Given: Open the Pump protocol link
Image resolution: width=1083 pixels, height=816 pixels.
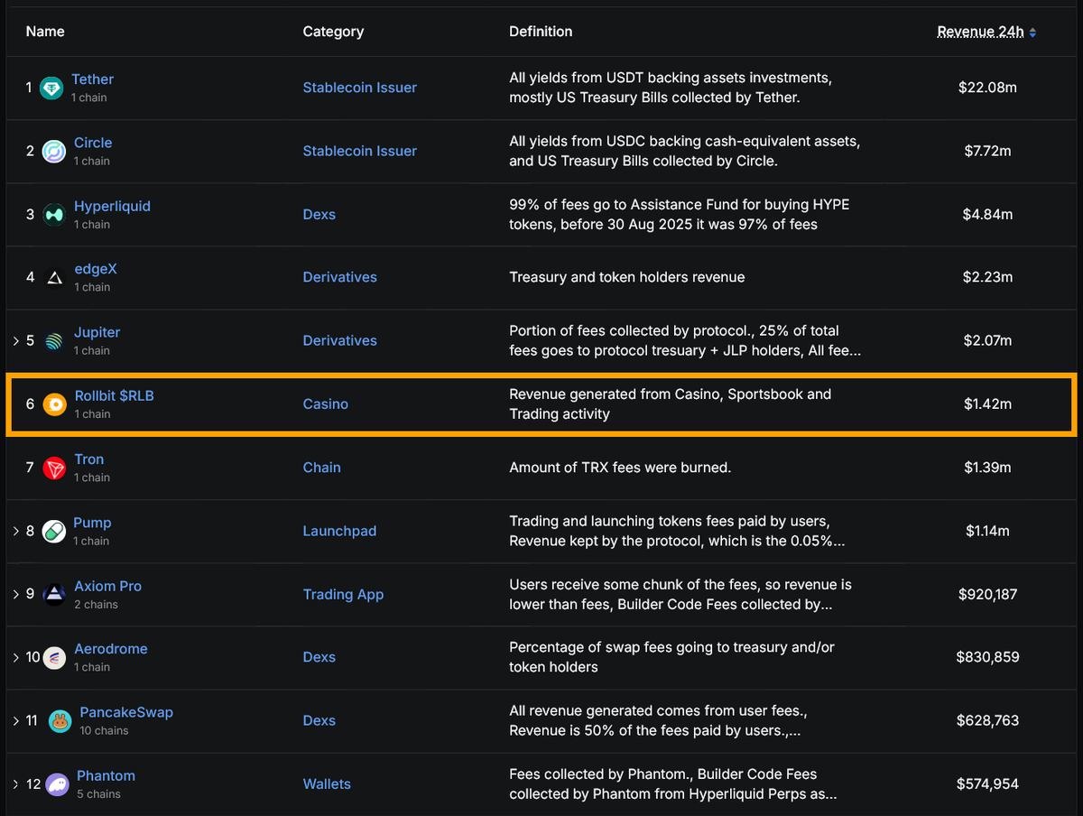Looking at the screenshot, I should pyautogui.click(x=92, y=523).
